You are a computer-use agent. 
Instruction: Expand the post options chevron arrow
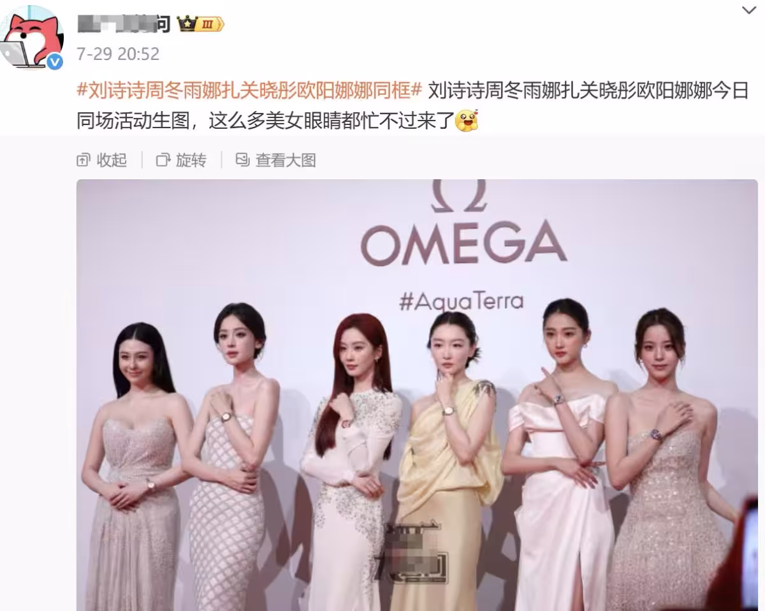coord(750,11)
